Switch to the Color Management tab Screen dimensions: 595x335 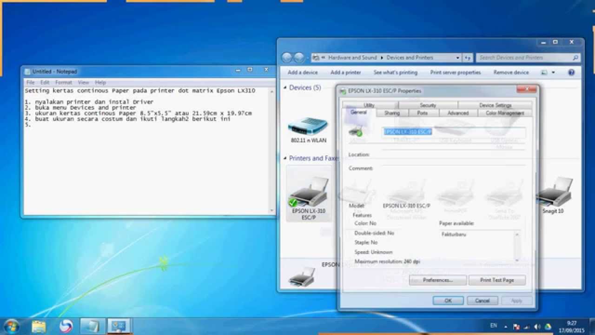[x=504, y=113]
